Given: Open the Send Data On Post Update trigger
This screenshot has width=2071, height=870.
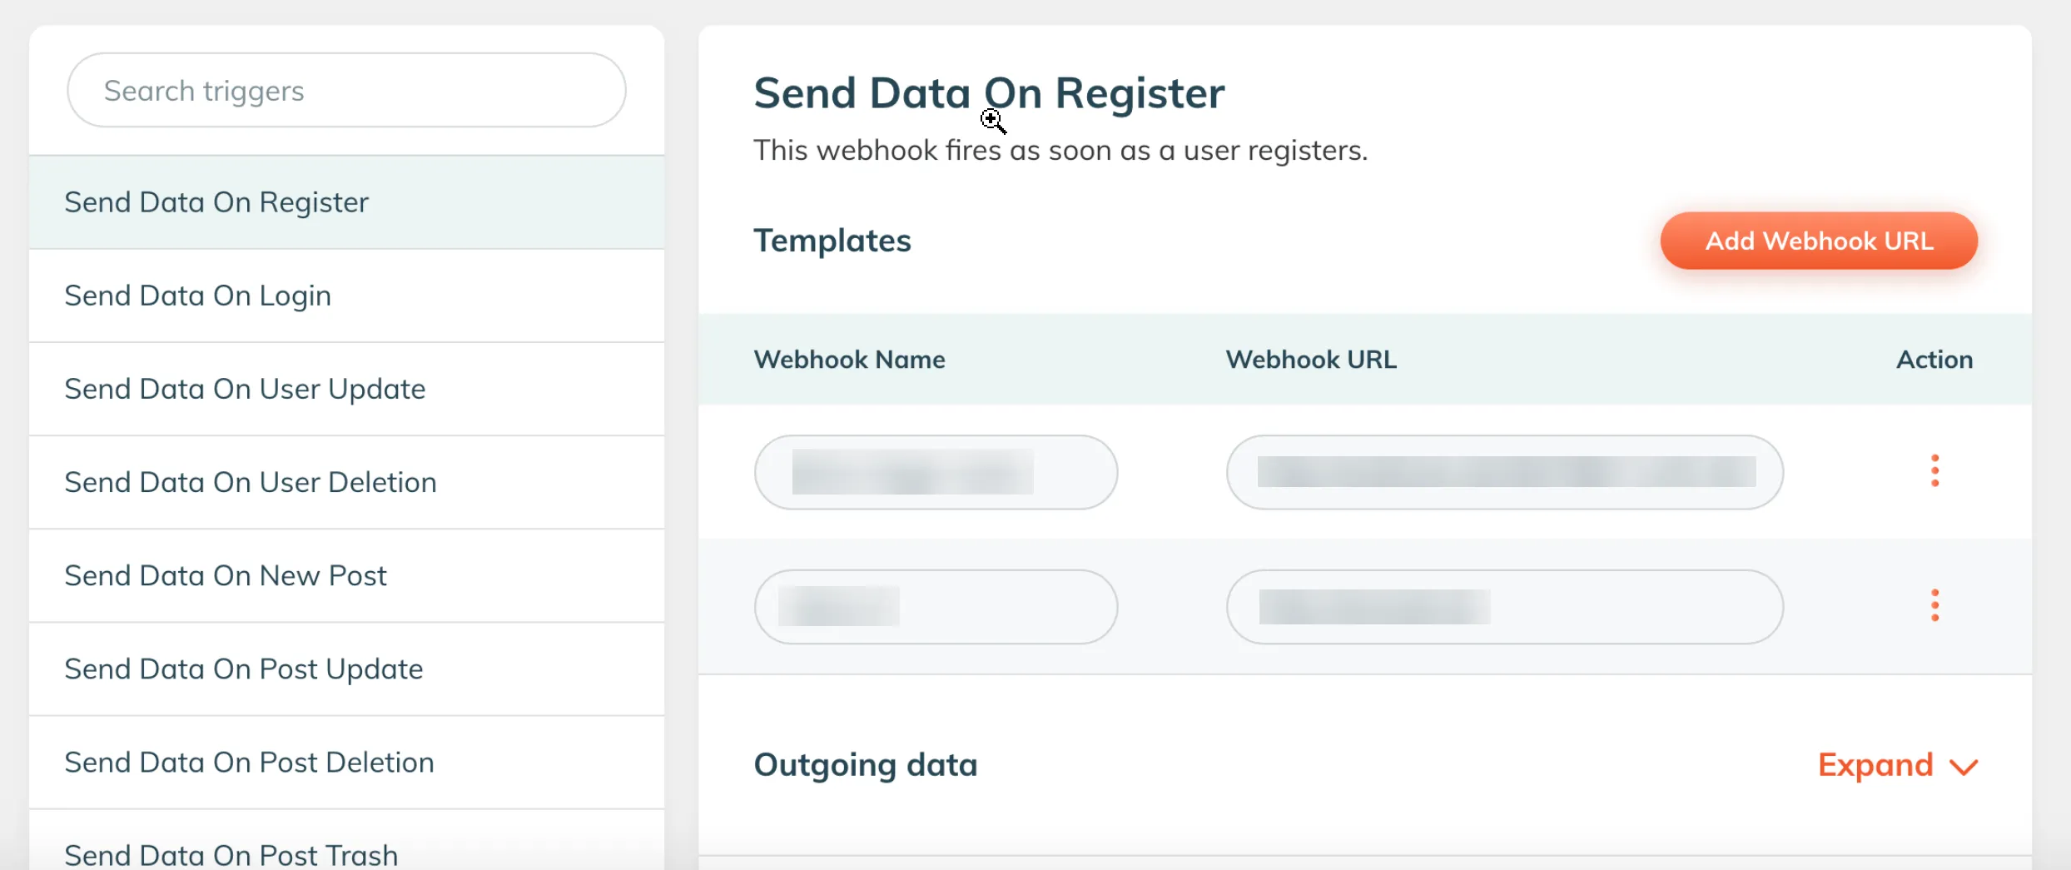Looking at the screenshot, I should pos(243,669).
